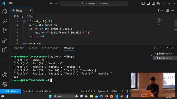Show additional views ellipsis in activity bar
This screenshot has height=99, width=177.
tap(5, 59)
